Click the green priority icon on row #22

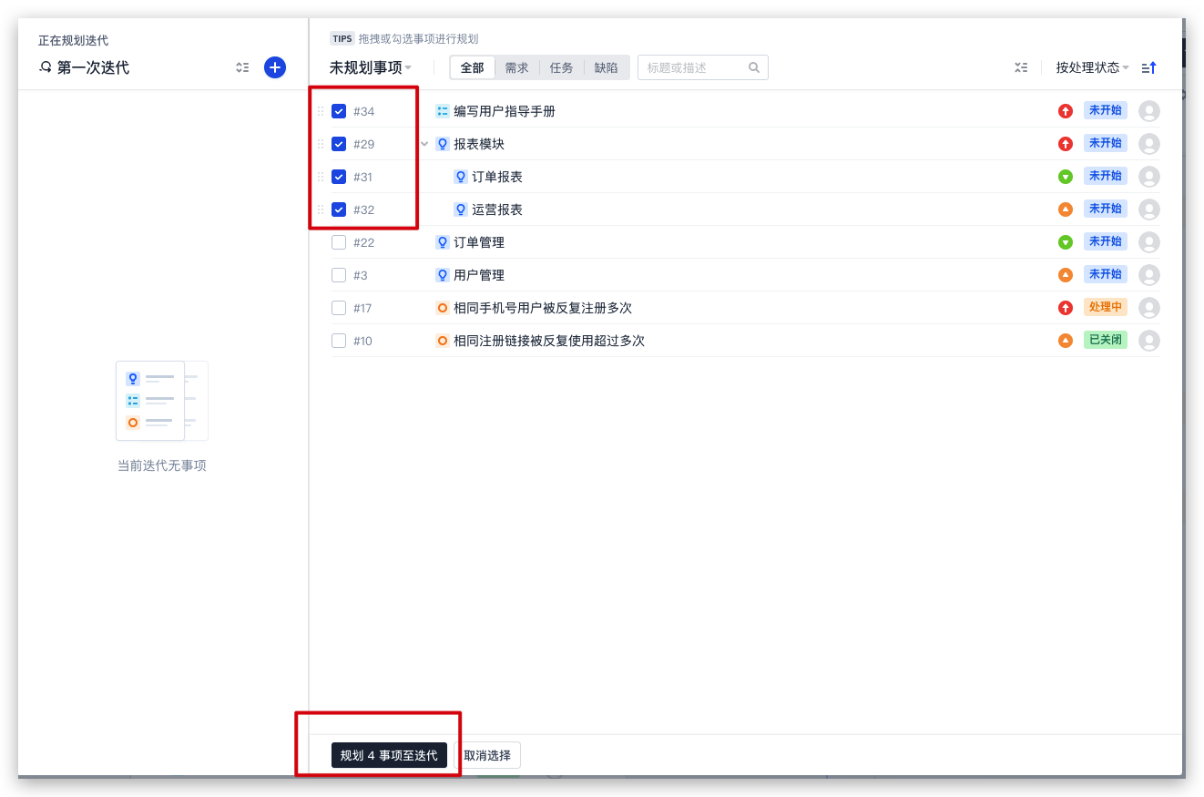[1066, 242]
